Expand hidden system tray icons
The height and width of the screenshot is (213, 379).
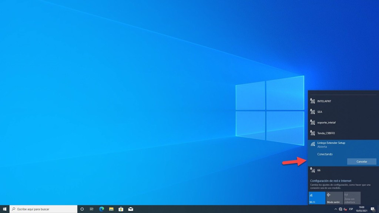(x=335, y=209)
